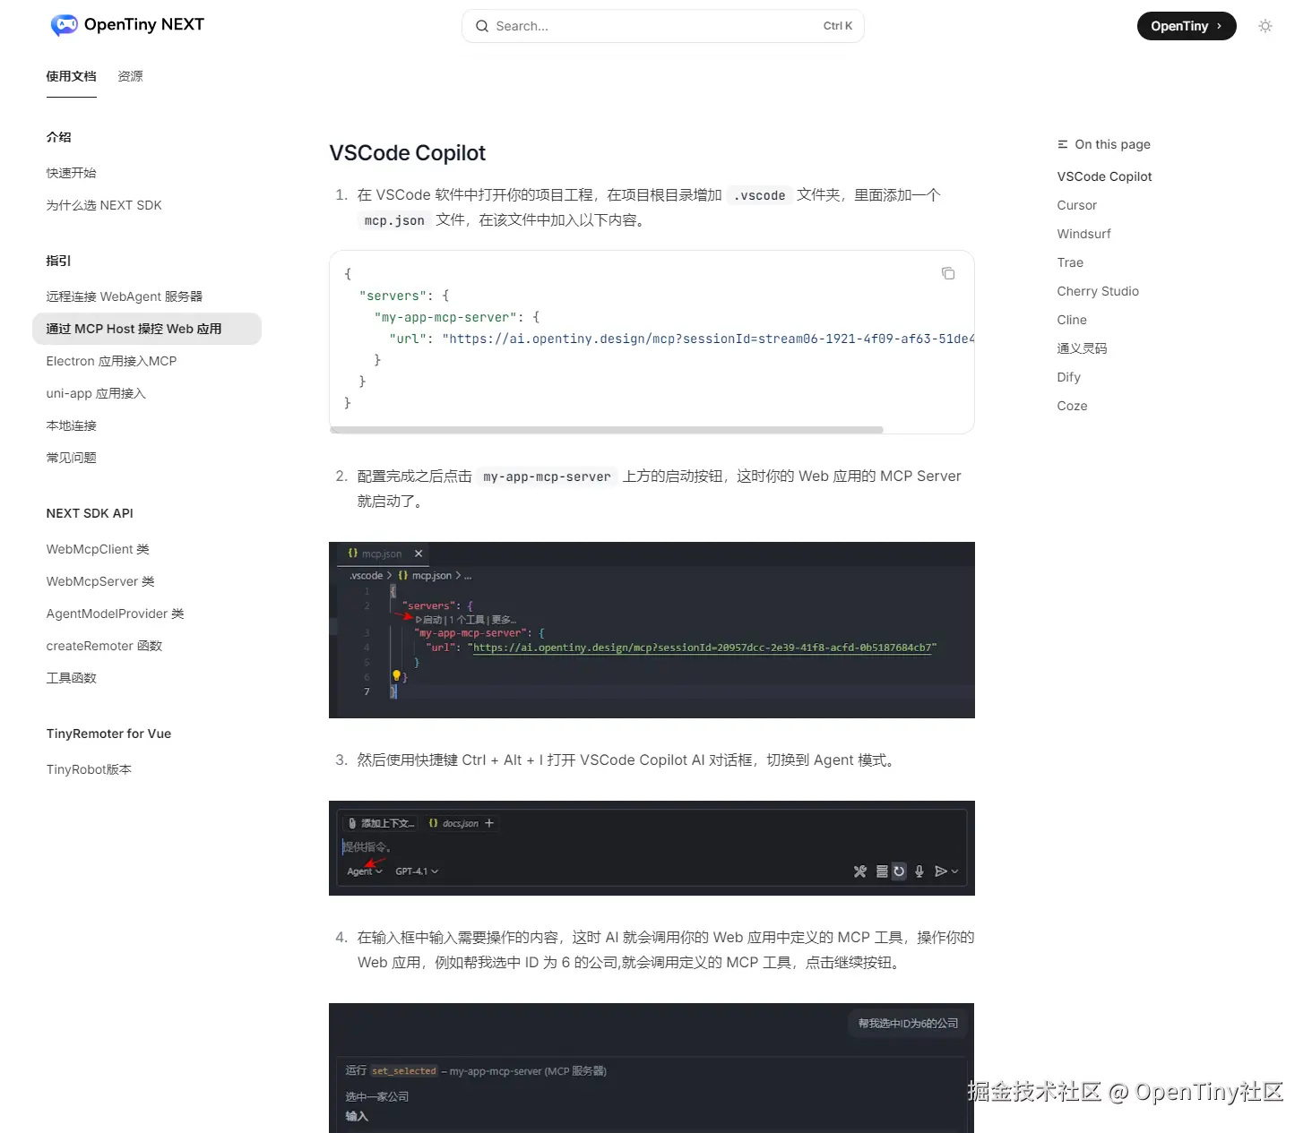Click the Agent mode chat screenshot image

coord(652,848)
